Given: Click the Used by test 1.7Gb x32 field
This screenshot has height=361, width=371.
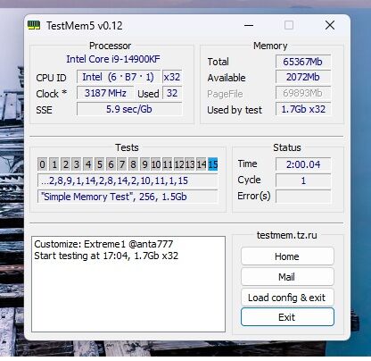Looking at the screenshot, I should coord(303,109).
